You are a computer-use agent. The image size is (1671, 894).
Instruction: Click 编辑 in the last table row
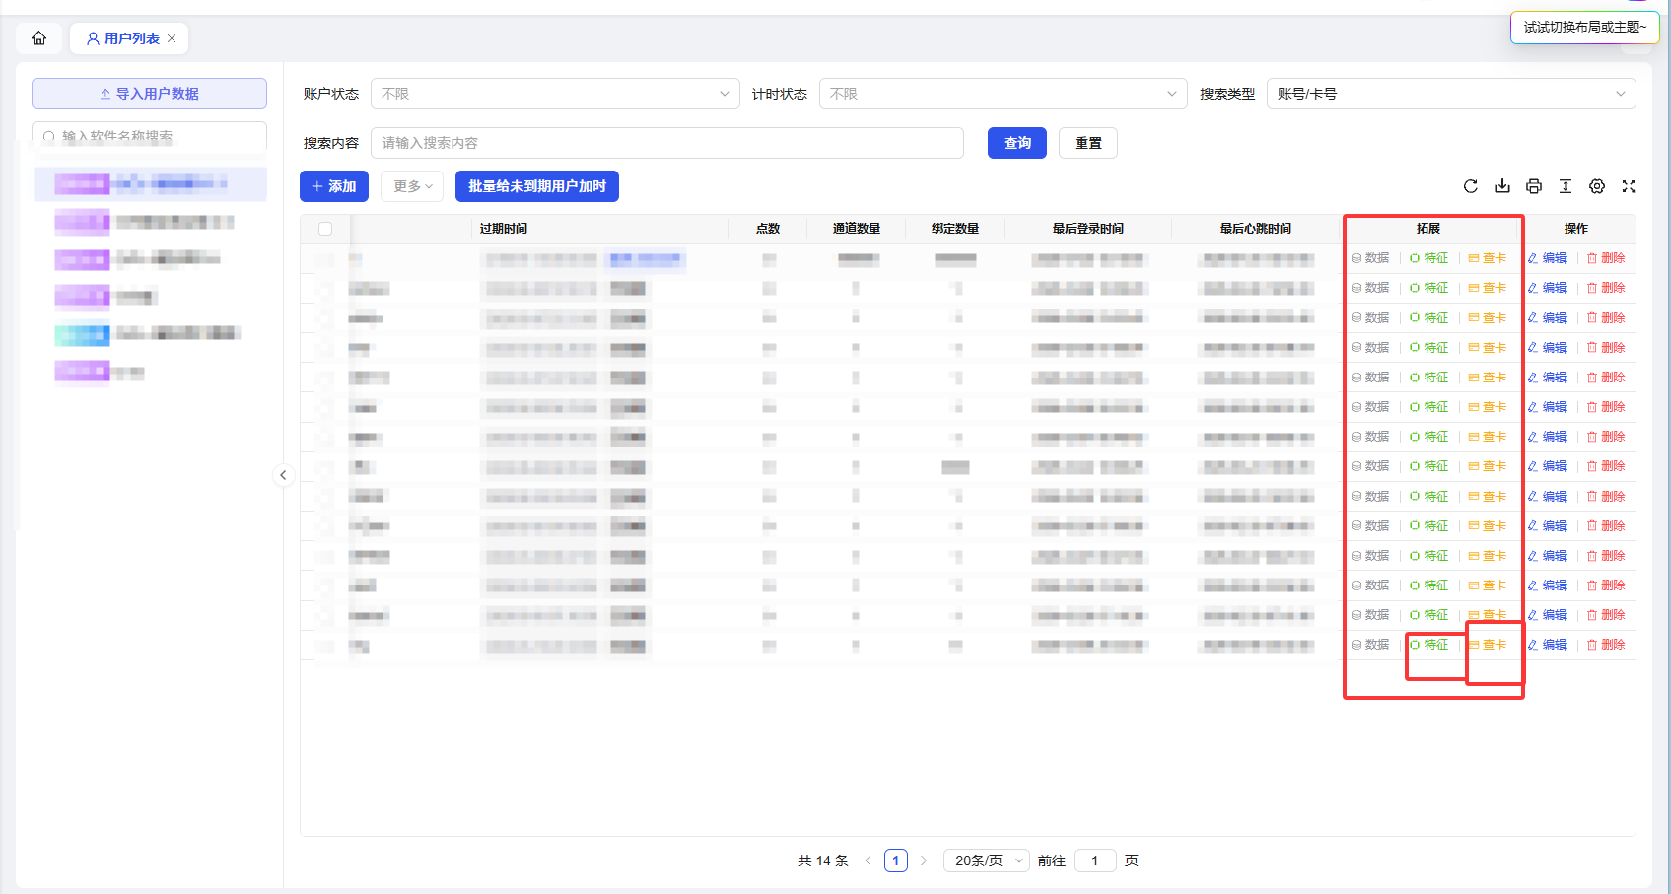(1547, 645)
